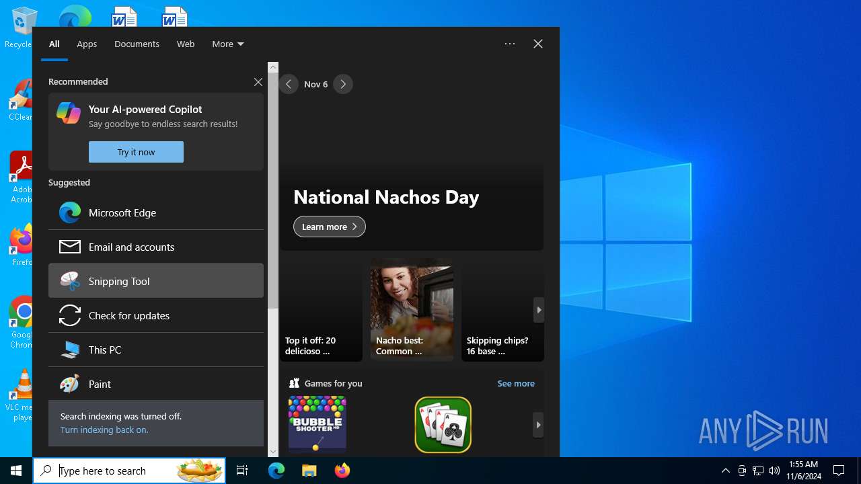Click scrollbar down arrow in results
Image resolution: width=861 pixels, height=484 pixels.
pyautogui.click(x=273, y=452)
